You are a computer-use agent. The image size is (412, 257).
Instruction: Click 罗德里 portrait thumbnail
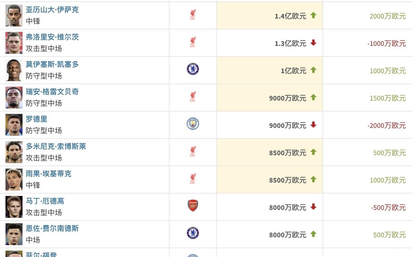click(14, 125)
